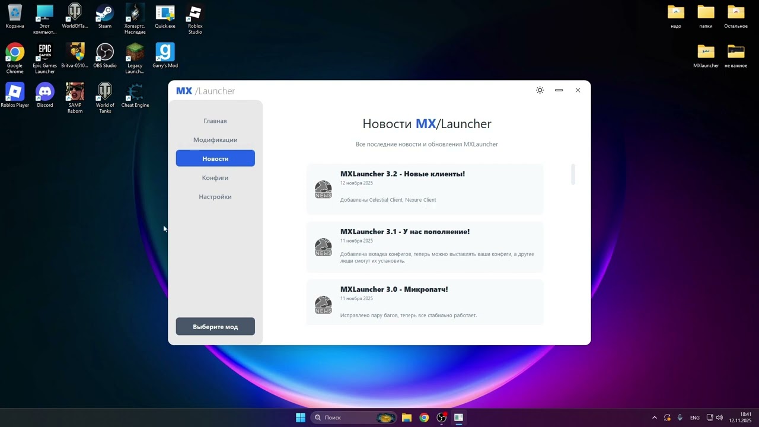The width and height of the screenshot is (759, 427).
Task: Select the Остальное folder on desktop
Action: coord(736,17)
